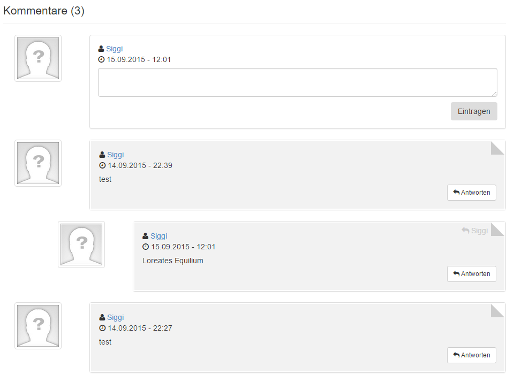Image resolution: width=514 pixels, height=382 pixels.
Task: Click the user icon next to Siggi in comment form
Action: click(101, 49)
